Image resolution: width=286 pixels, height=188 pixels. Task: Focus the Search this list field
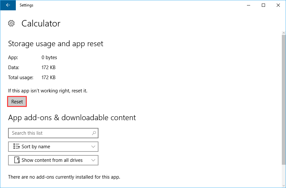coord(53,133)
